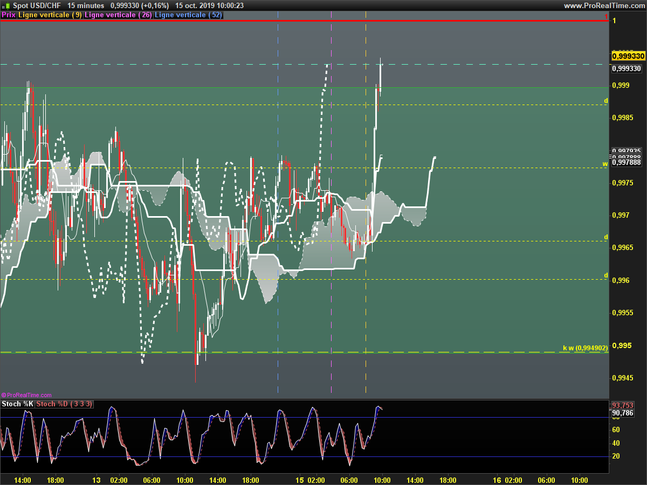Click the 20 level on stochastic axis

(616, 456)
